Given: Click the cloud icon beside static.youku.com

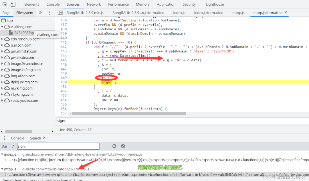Looking at the screenshot, I should coord(7,100).
